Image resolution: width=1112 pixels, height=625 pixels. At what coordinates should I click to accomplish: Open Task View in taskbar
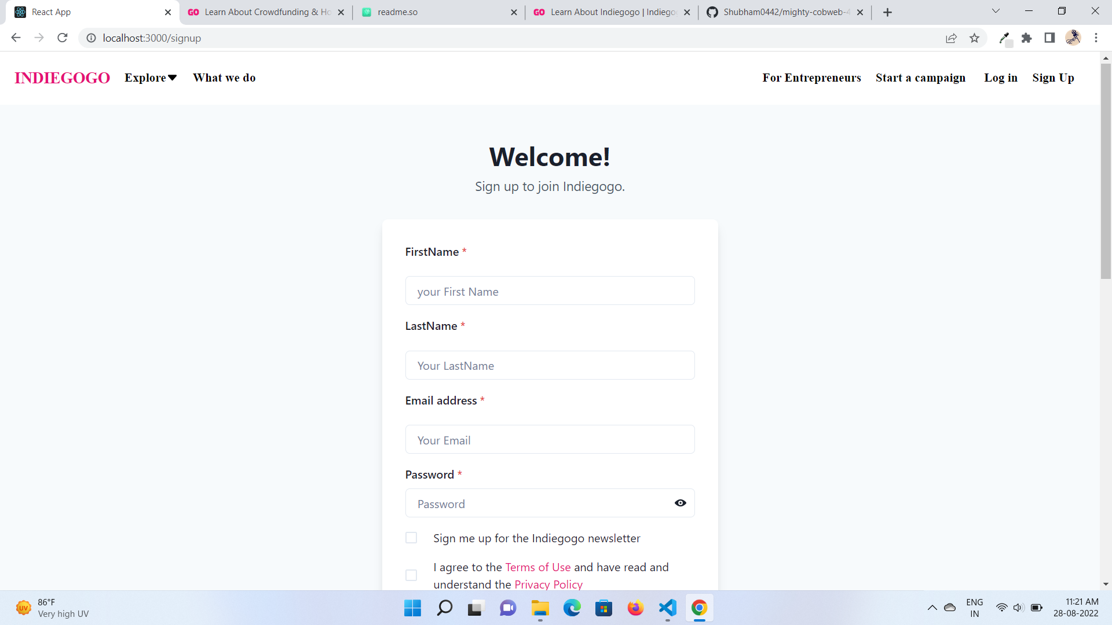click(475, 608)
